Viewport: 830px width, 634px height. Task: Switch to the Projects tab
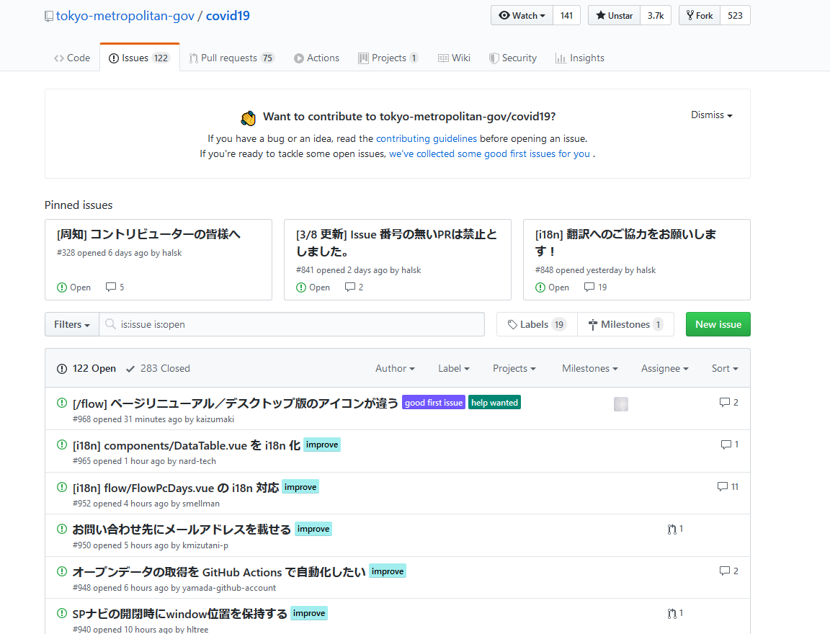point(388,58)
